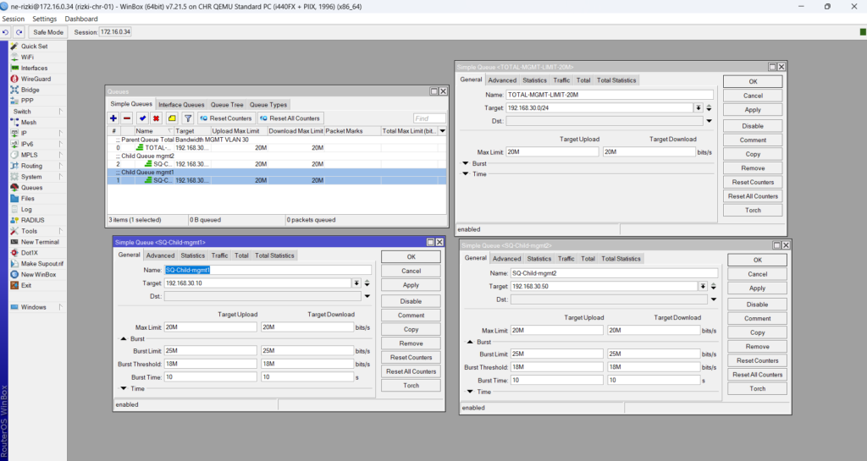The width and height of the screenshot is (867, 461).
Task: Open the Queues sidebar item
Action: pyautogui.click(x=31, y=188)
